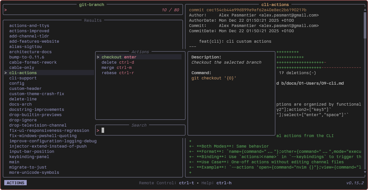Click the ACTIONS mode badge
Screen dimensions: 368x190
click(15, 183)
